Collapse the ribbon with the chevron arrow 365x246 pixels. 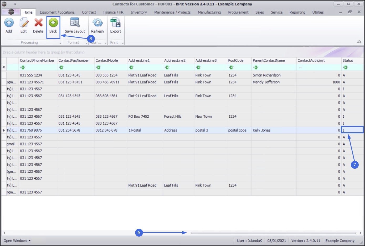tap(359, 42)
